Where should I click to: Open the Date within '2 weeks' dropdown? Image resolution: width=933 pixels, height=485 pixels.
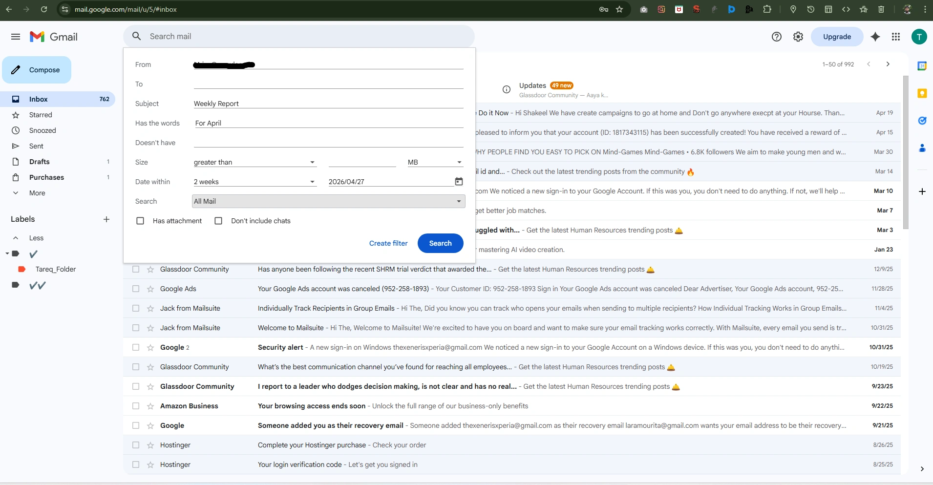(x=255, y=182)
